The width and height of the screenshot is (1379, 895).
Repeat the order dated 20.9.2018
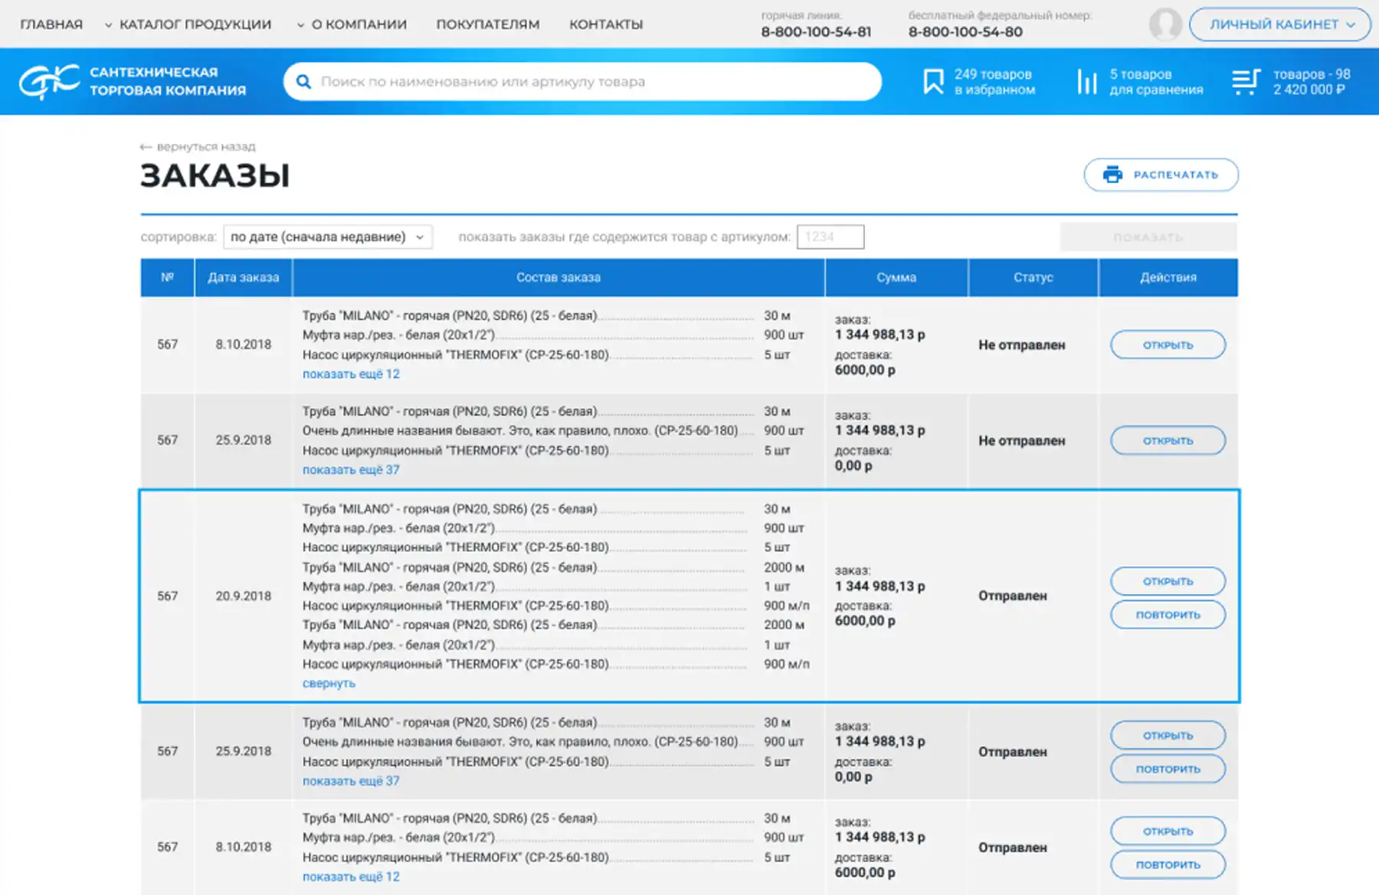(x=1168, y=615)
